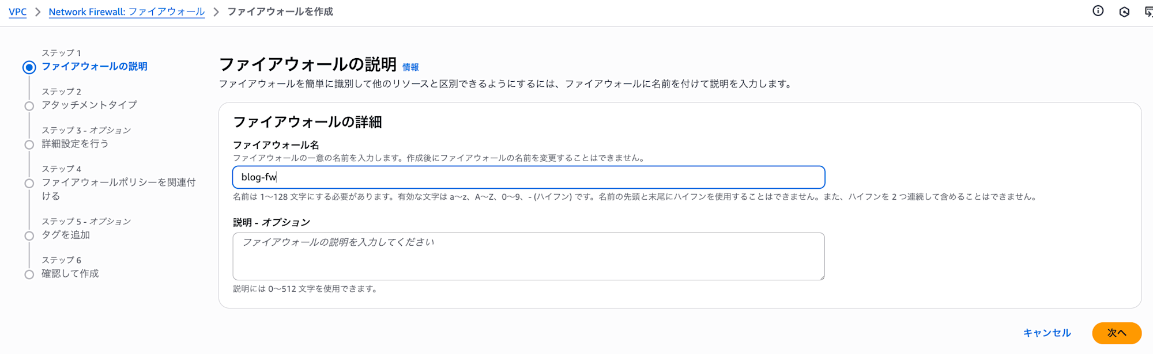Go to the アタッチメントタイプ step label

click(89, 105)
